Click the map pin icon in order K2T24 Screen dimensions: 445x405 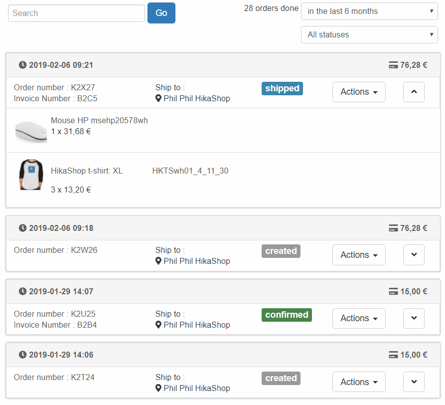[x=158, y=388]
